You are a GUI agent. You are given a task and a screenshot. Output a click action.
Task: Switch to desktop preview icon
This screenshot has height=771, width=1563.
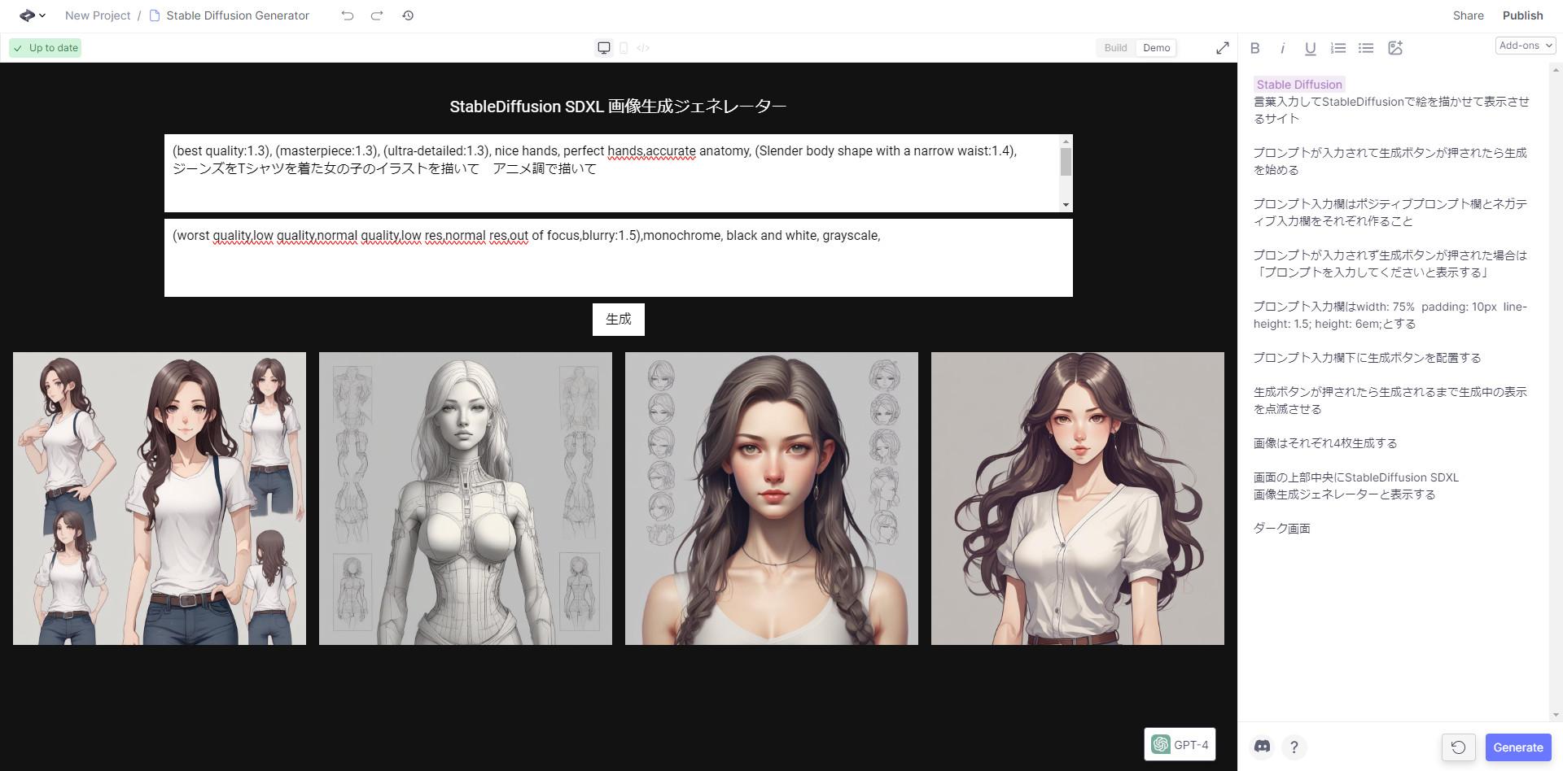(604, 48)
